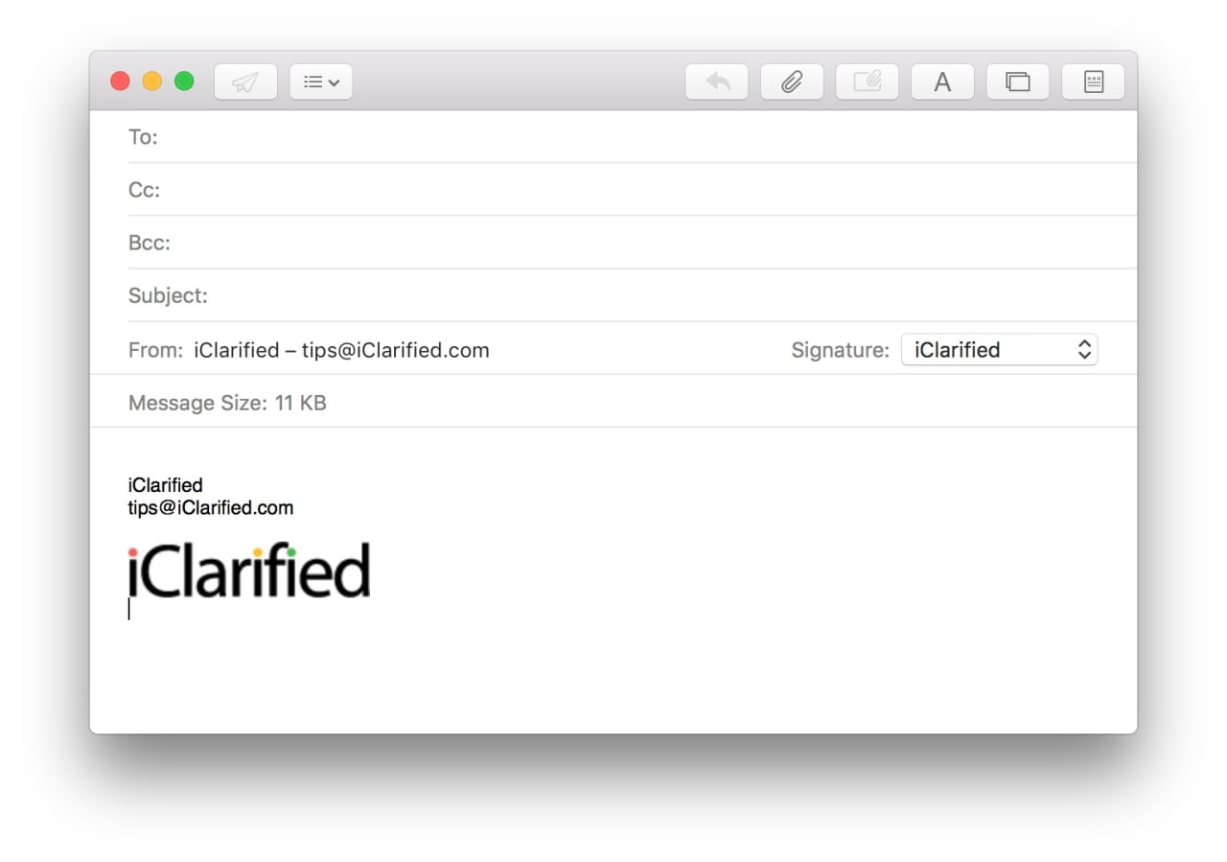Click the tips@iClarified.com signature text line
Image resolution: width=1227 pixels, height=862 pixels.
point(211,508)
